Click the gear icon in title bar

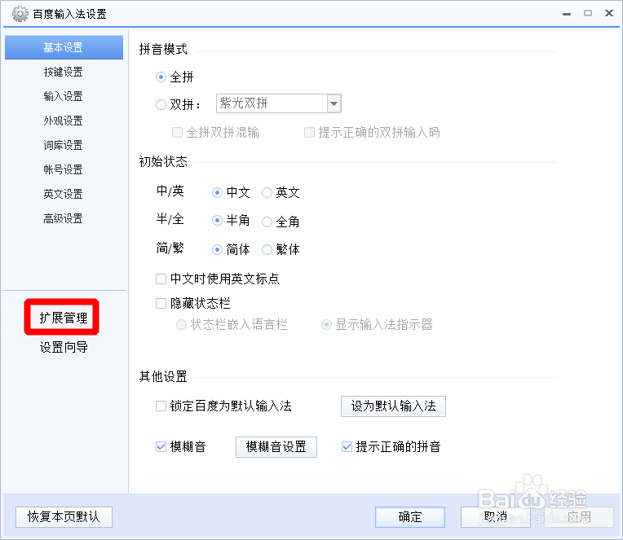(20, 14)
